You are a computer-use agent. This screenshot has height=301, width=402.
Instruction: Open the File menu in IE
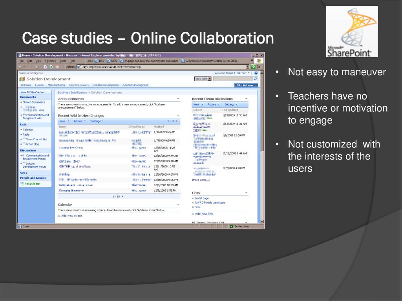(x=22, y=61)
